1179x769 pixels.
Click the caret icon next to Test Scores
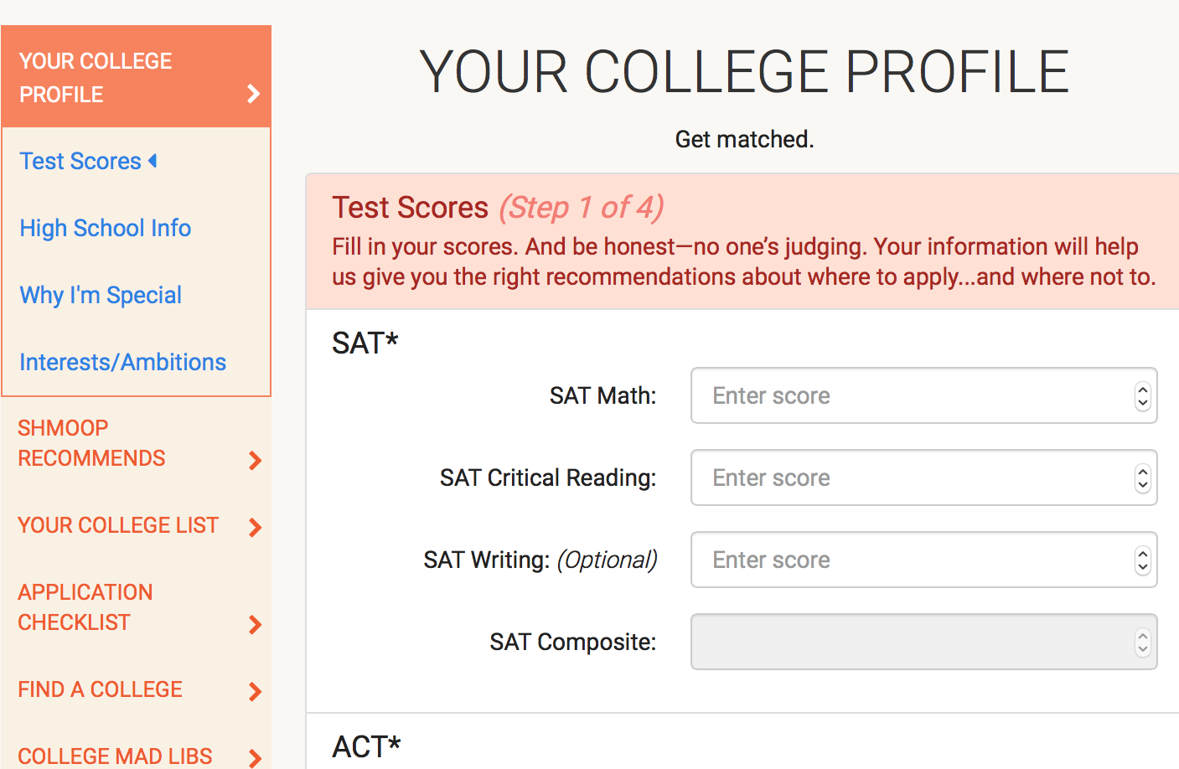153,160
